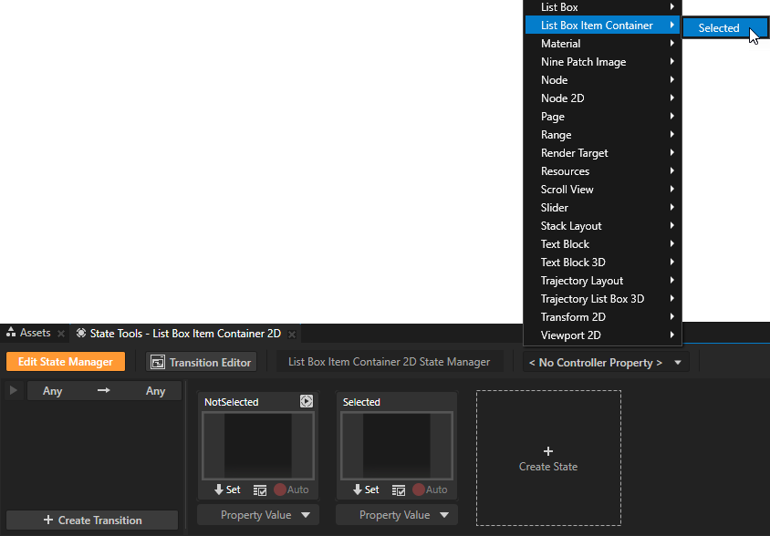Open the No Controller Property dropdown

[x=606, y=362]
